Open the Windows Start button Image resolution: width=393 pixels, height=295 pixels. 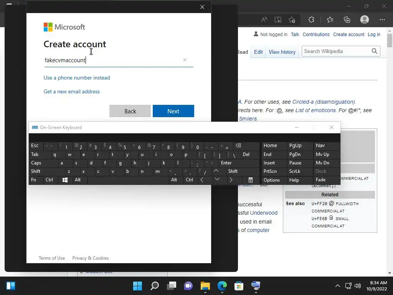pos(137,286)
